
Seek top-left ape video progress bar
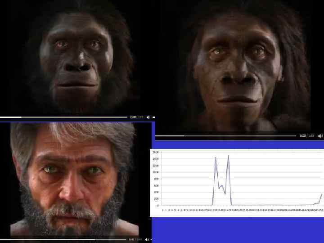pos(63,117)
